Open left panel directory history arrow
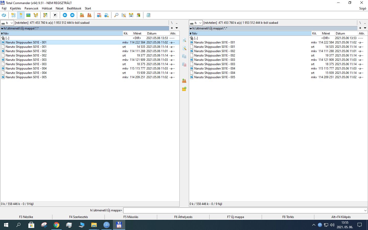The image size is (368, 230). click(x=177, y=28)
